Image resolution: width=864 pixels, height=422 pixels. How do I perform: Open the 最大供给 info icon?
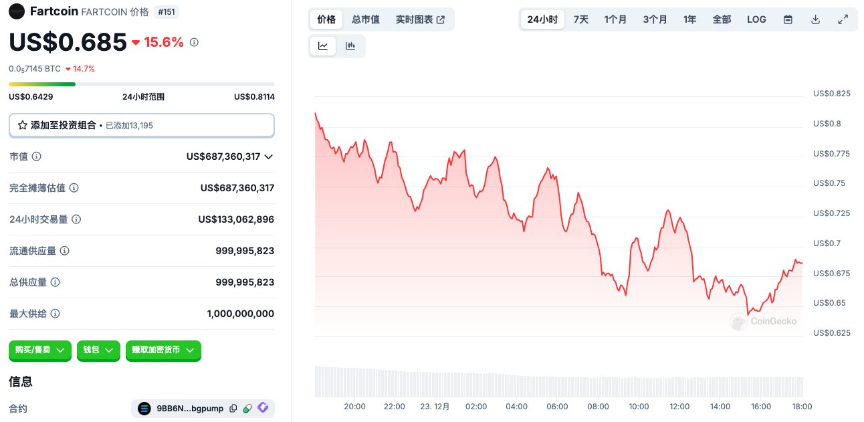click(x=56, y=314)
